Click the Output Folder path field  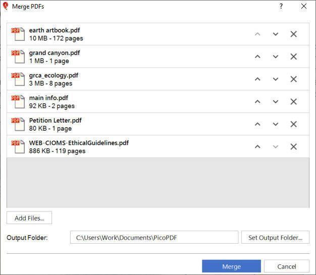coord(154,238)
